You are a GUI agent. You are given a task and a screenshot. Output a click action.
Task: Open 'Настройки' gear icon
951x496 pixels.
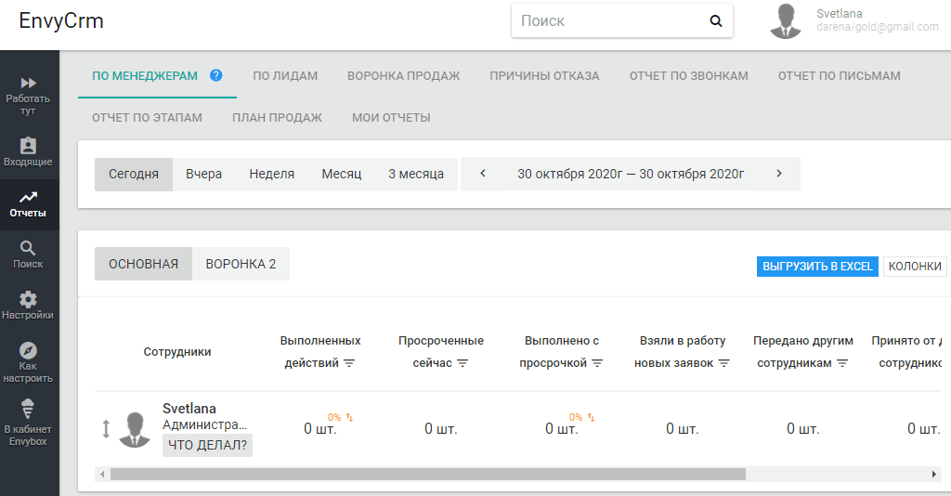[29, 299]
